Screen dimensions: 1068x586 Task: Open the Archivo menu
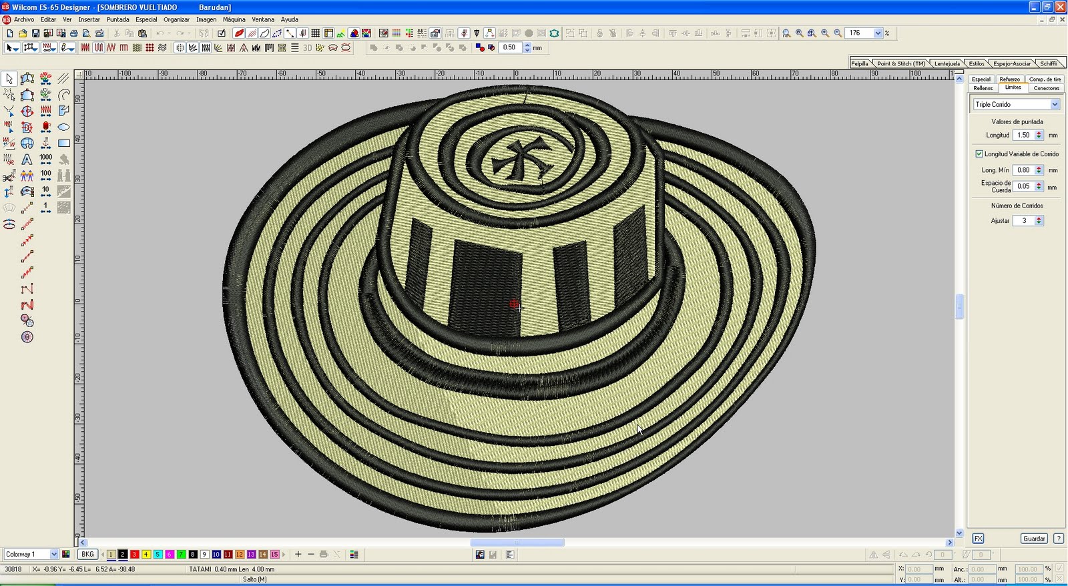[x=24, y=19]
